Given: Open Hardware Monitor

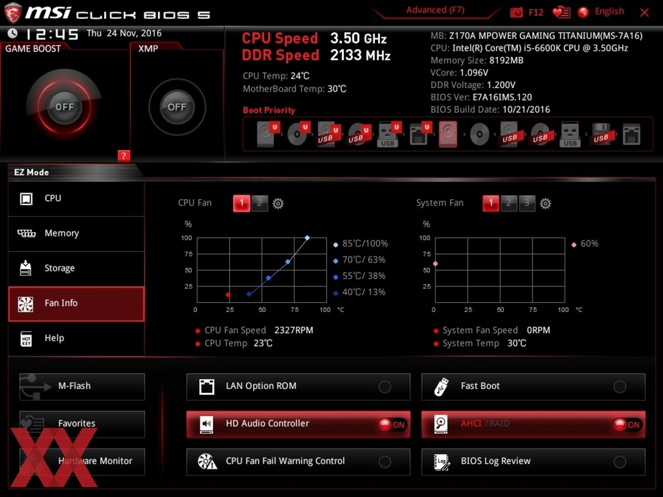Looking at the screenshot, I should click(82, 461).
